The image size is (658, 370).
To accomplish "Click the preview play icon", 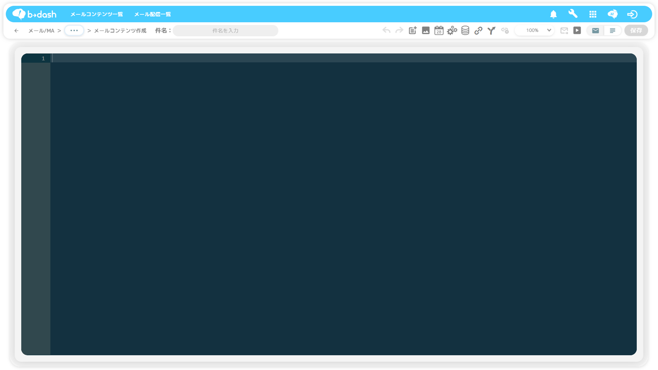I will (x=577, y=30).
